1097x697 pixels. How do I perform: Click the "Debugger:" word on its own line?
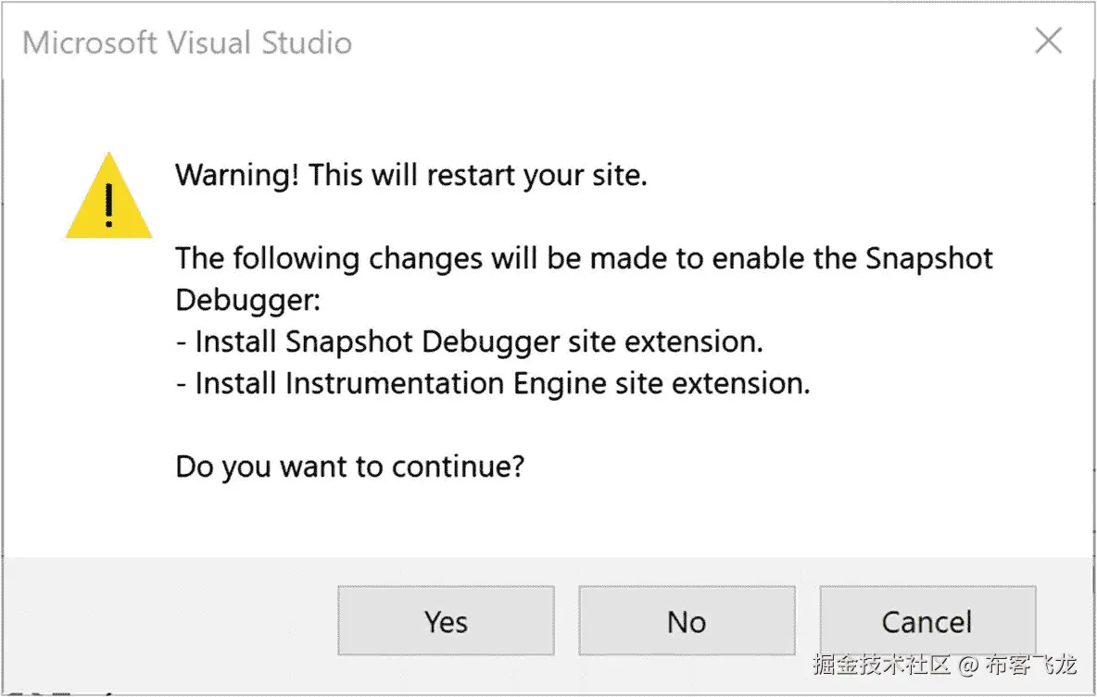point(247,300)
